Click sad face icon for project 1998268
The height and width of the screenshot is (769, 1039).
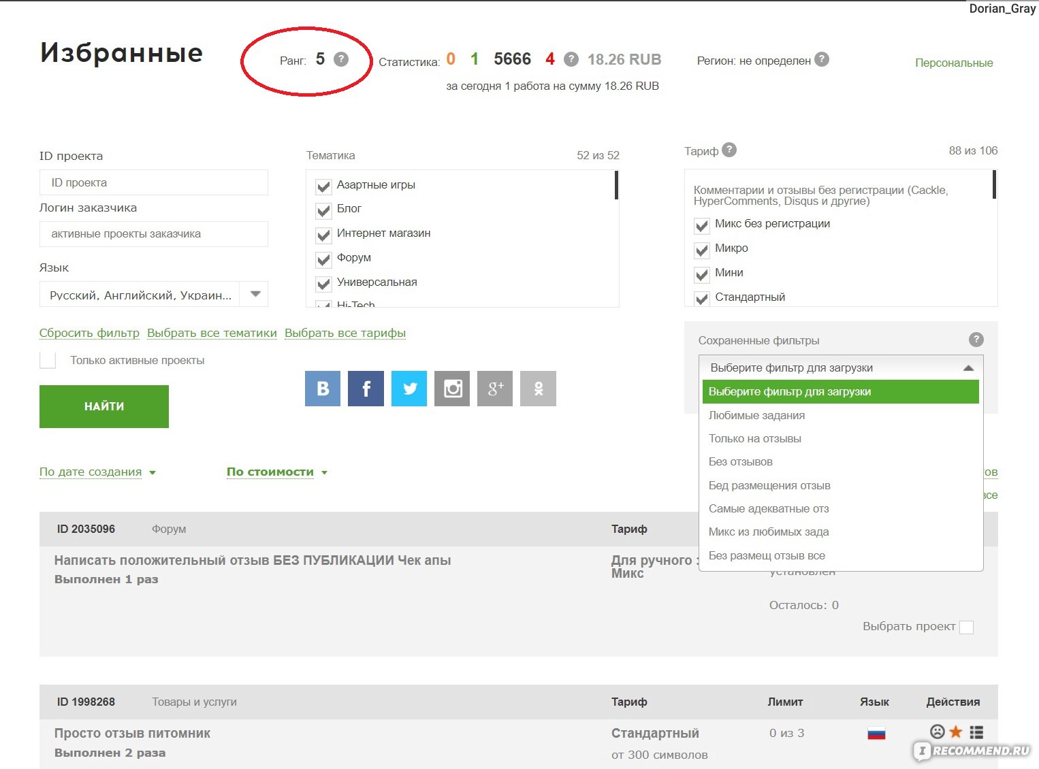(x=938, y=732)
